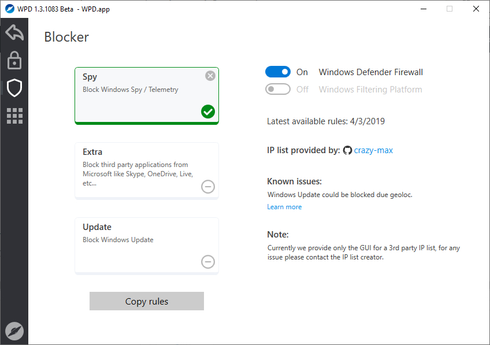This screenshot has height=345, width=490.
Task: Open the Privacy padlock section
Action: click(x=14, y=60)
